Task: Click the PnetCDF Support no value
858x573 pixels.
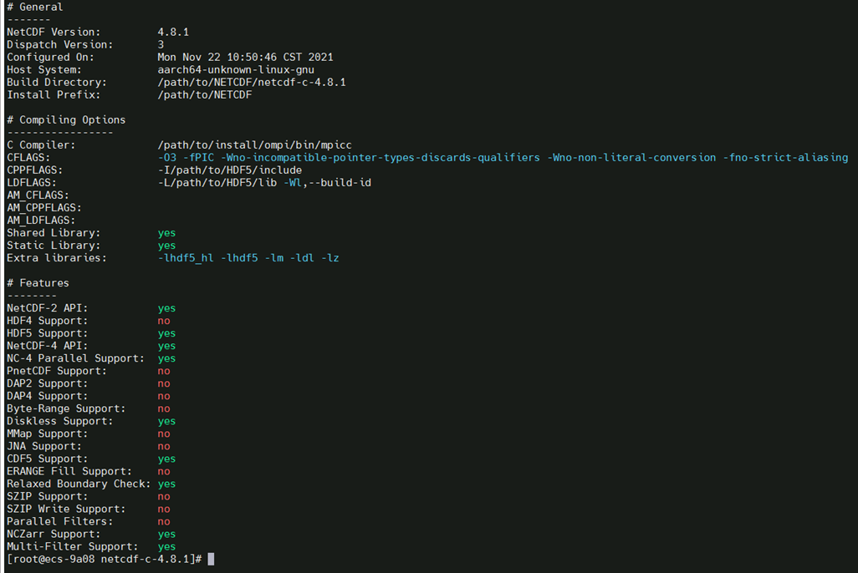Action: pos(164,371)
